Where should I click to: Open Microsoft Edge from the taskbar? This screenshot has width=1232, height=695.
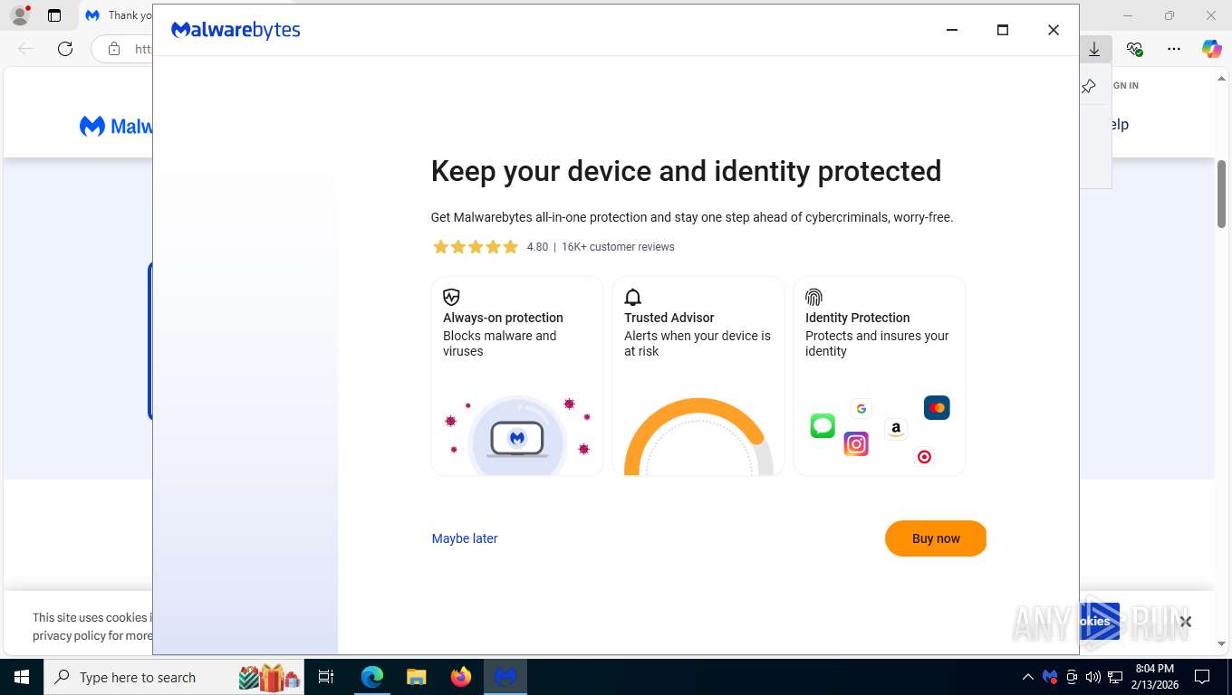pyautogui.click(x=372, y=677)
